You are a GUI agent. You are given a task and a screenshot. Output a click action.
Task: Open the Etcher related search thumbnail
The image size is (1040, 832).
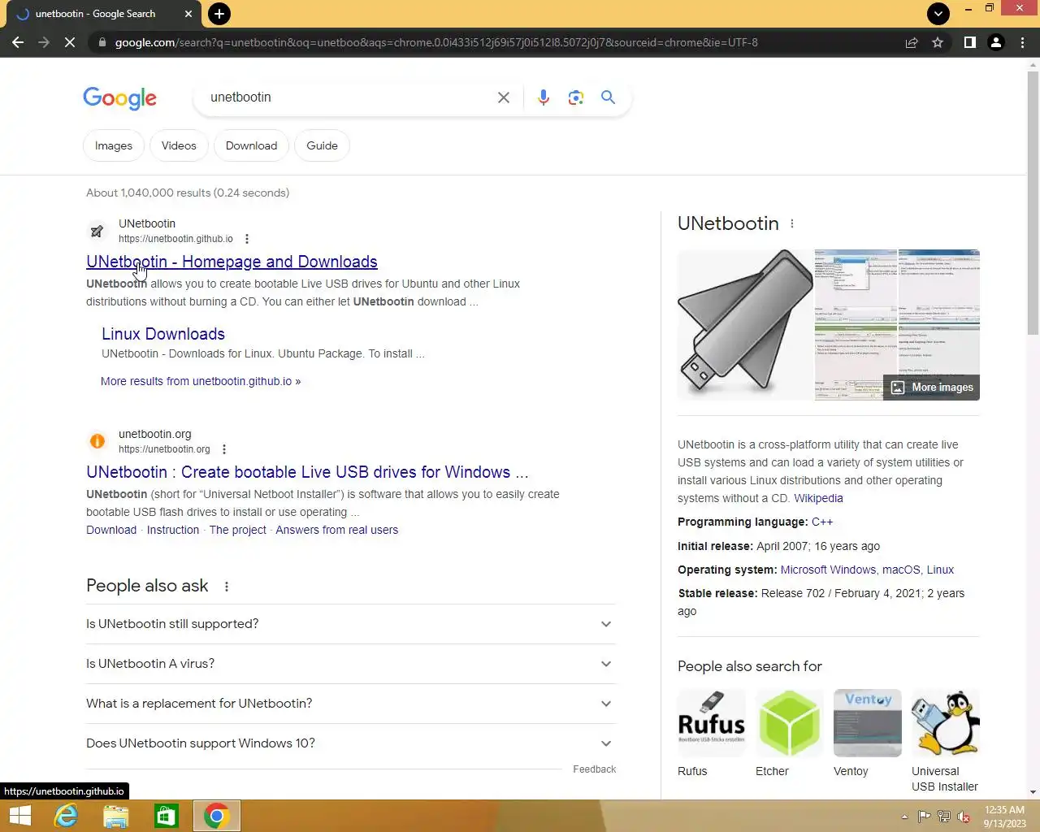pos(790,723)
